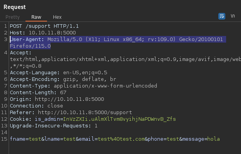Click the Accept: header name
The width and height of the screenshot is (241, 154).
pyautogui.click(x=21, y=53)
